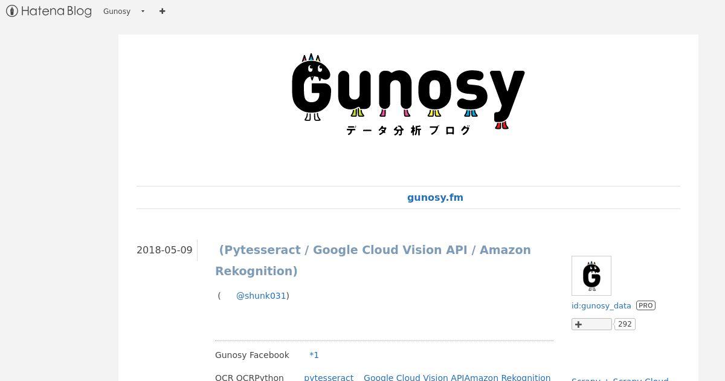This screenshot has width=725, height=381.
Task: Open the 2018-05-09 date archive link
Action: point(164,250)
